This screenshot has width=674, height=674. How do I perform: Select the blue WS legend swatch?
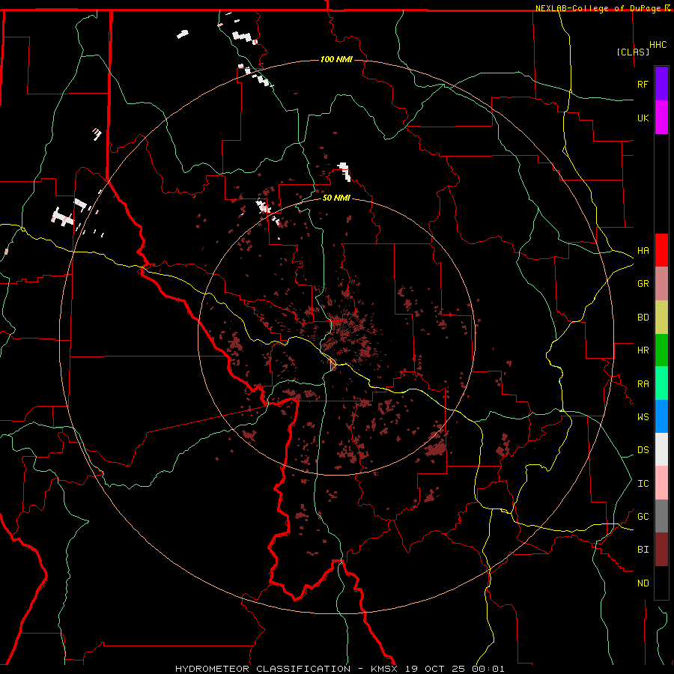pyautogui.click(x=661, y=416)
